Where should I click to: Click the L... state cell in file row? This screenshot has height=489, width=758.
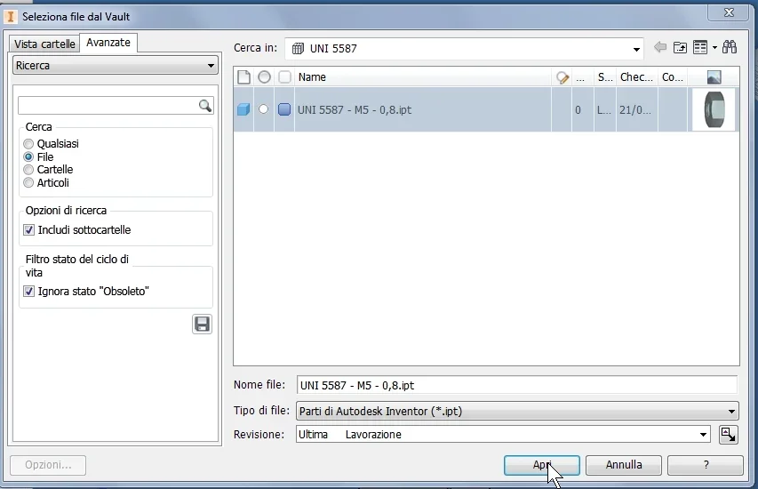pos(603,109)
